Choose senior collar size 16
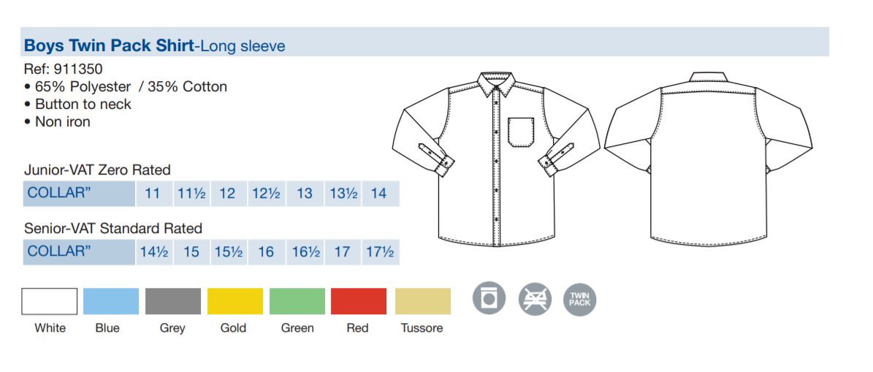 pos(267,251)
